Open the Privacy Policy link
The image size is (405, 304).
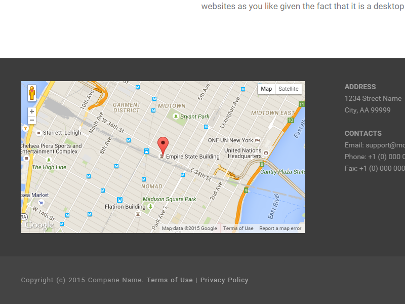coord(224,280)
